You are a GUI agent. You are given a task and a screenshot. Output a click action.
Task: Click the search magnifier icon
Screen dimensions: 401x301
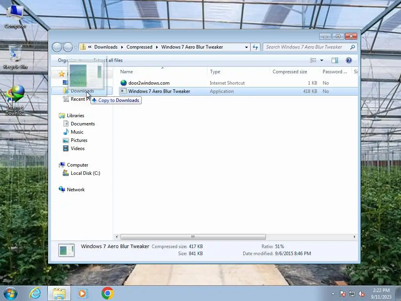click(352, 47)
